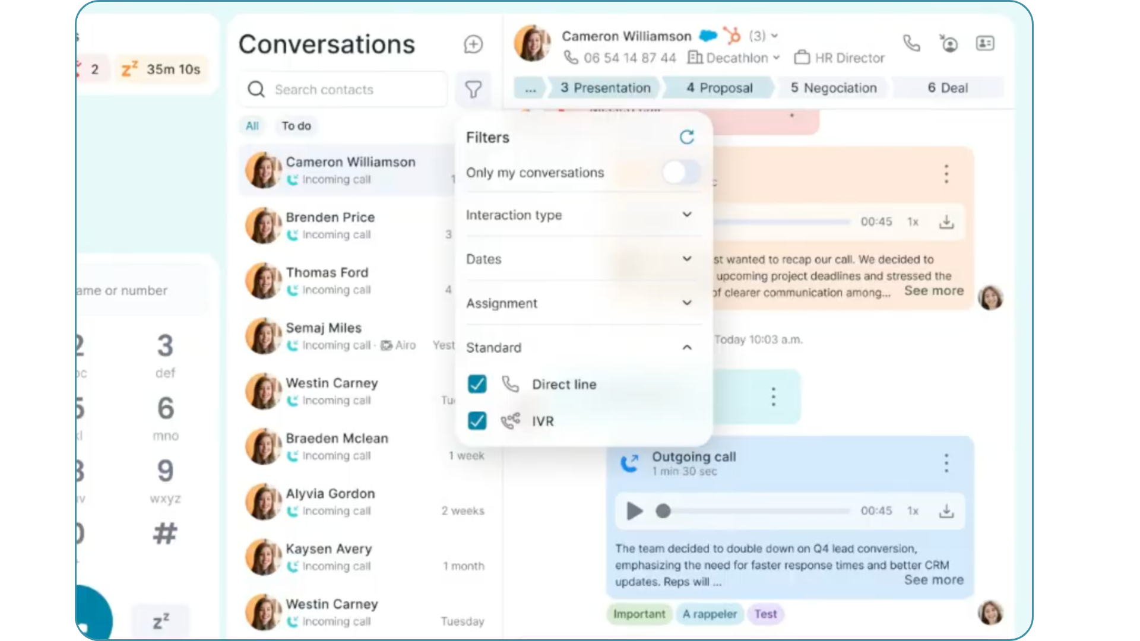1140x641 pixels.
Task: Select the 4 Proposal pipeline stage
Action: coord(719,88)
